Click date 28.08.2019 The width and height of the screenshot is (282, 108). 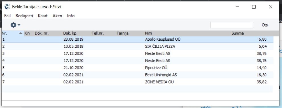(x=73, y=39)
